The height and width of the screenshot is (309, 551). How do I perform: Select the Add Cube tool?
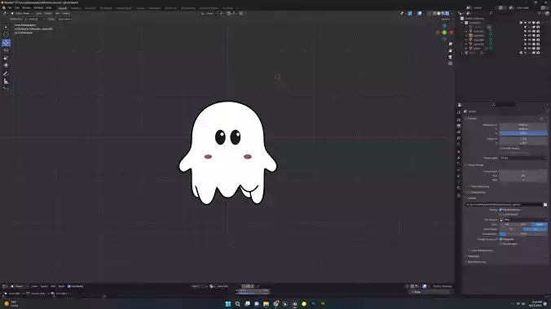[x=6, y=89]
